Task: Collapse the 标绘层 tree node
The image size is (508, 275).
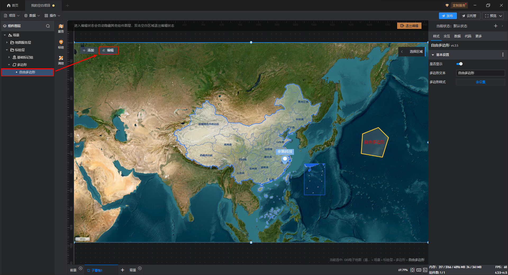Action: coord(7,50)
